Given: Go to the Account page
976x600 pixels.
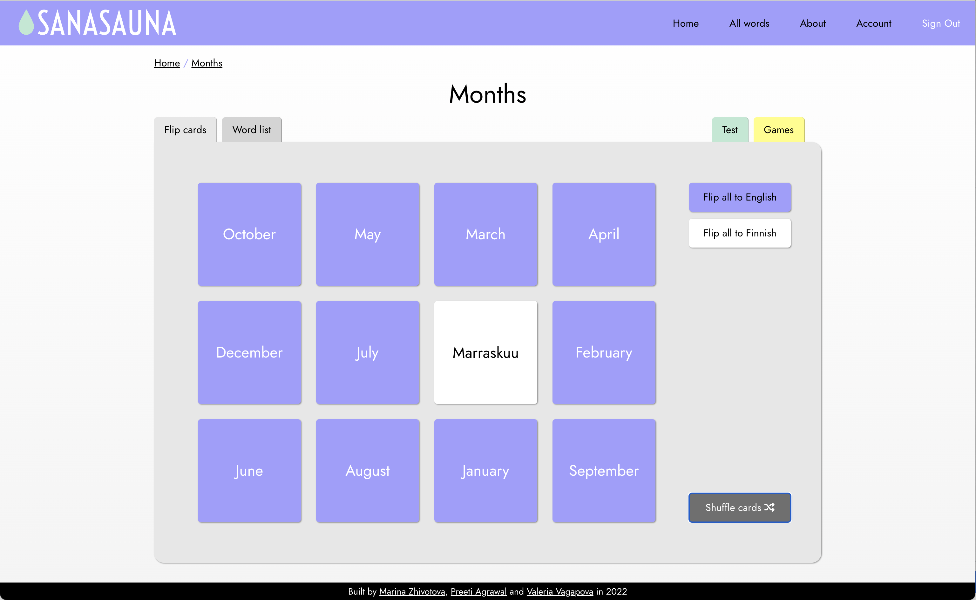Looking at the screenshot, I should [x=874, y=24].
